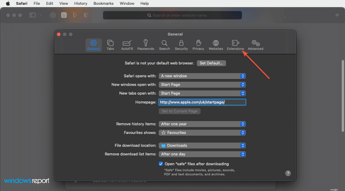The height and width of the screenshot is (191, 345).
Task: Open the Advanced preferences pane
Action: click(255, 45)
